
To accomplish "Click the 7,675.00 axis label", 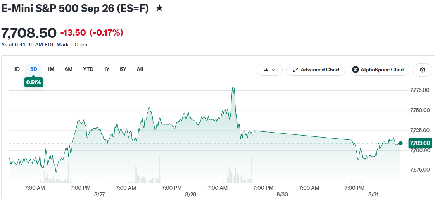I will point(420,170).
